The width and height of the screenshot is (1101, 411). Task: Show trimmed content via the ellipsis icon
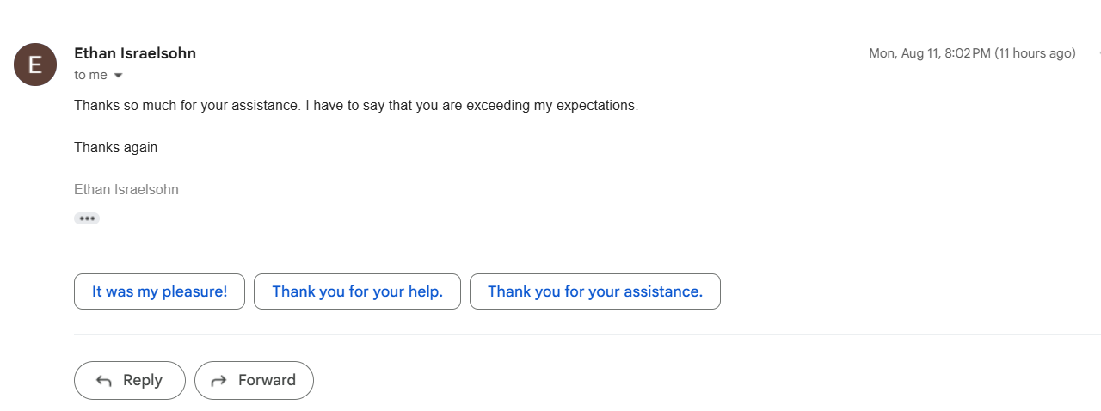[87, 218]
